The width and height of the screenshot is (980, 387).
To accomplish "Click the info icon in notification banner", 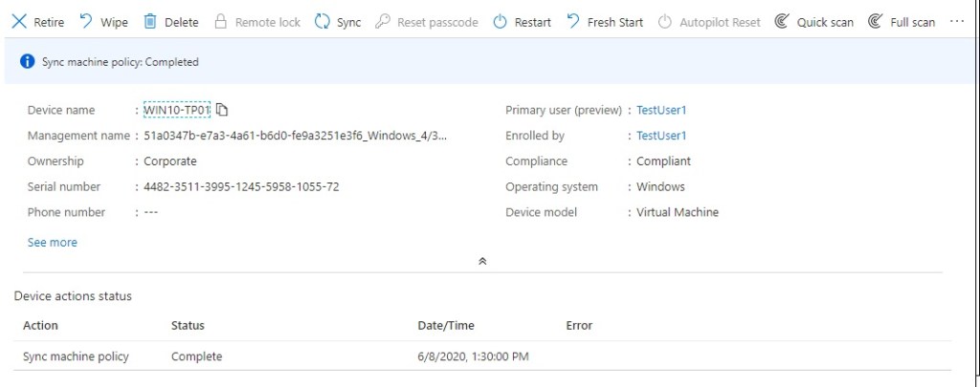I will pos(27,62).
